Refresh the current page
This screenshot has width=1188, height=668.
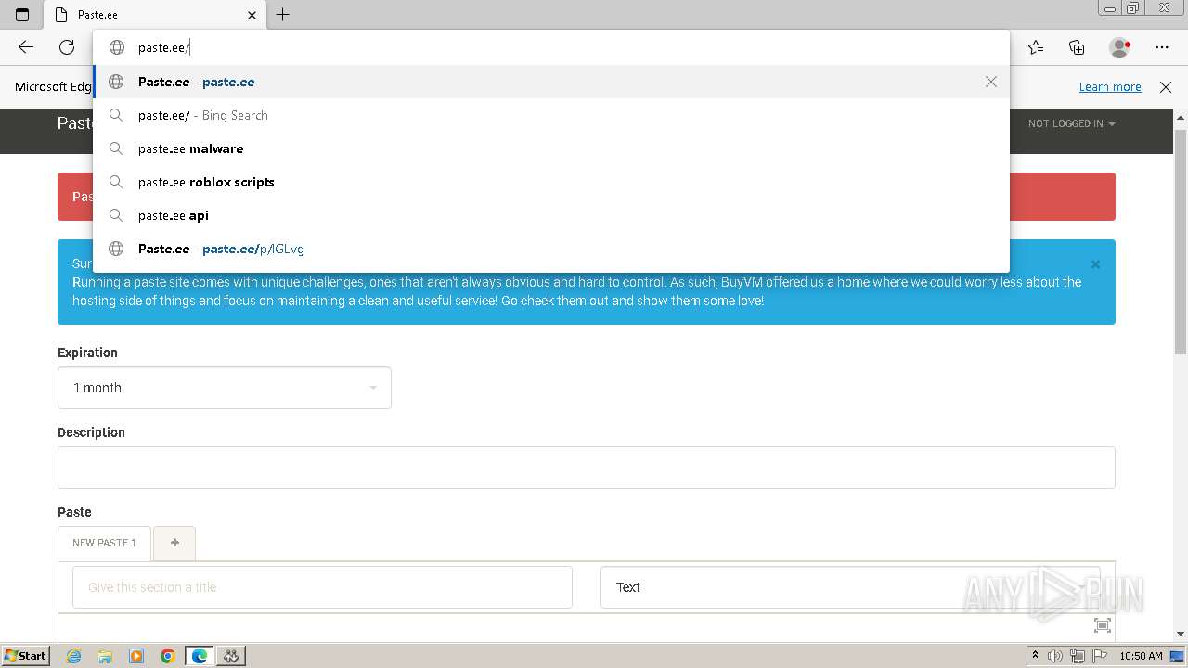[67, 47]
